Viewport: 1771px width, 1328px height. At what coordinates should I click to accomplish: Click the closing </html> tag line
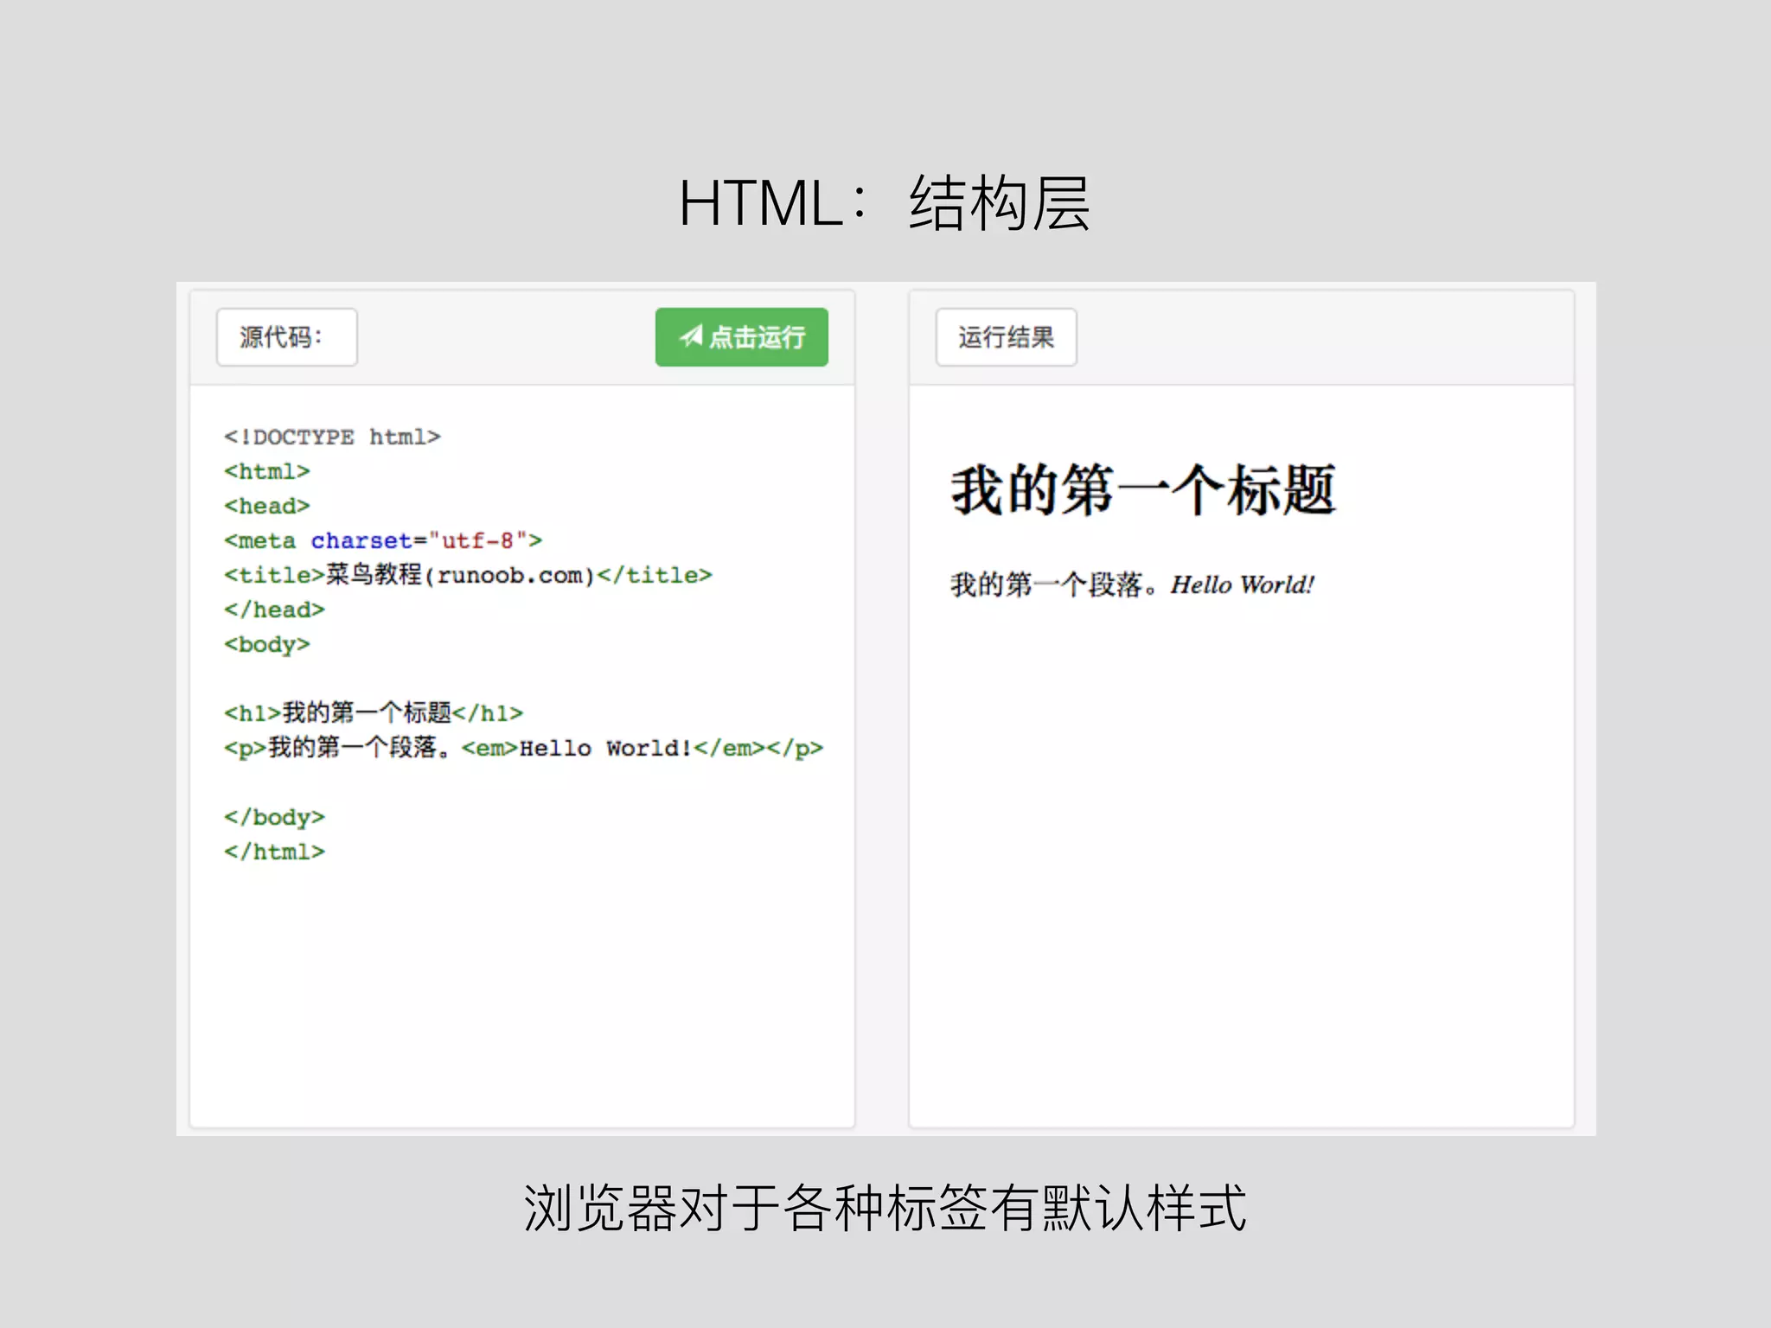tap(274, 852)
